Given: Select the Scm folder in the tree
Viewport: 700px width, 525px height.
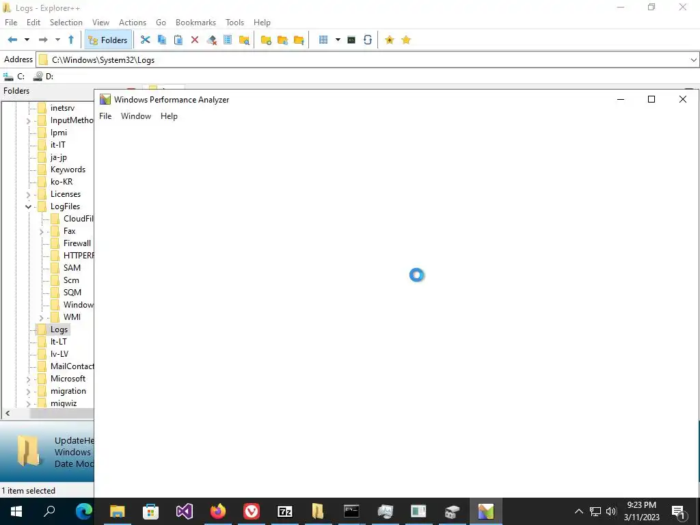Looking at the screenshot, I should click(71, 280).
